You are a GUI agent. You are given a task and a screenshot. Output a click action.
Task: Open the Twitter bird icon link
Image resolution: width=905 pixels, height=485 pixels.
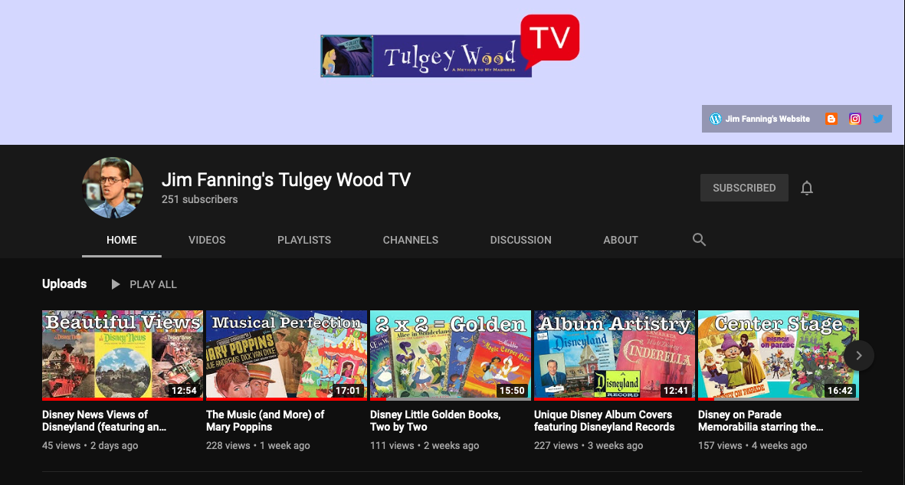coord(878,119)
